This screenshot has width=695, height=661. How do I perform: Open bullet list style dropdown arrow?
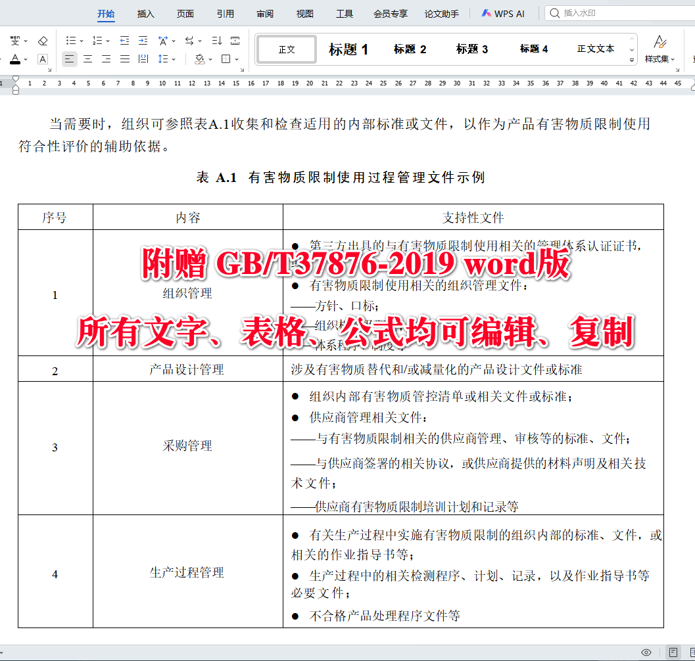[x=82, y=41]
